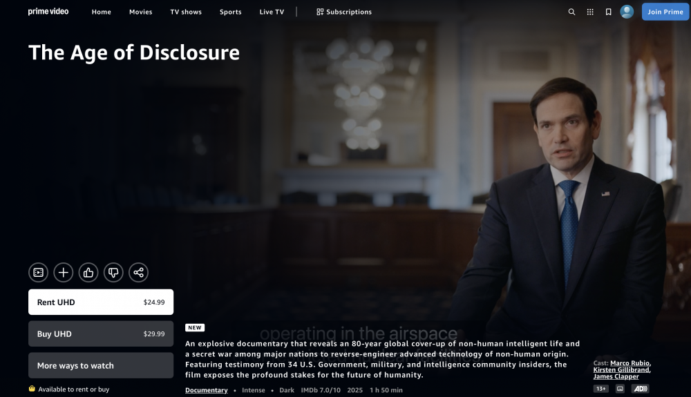
Task: Click the search magnifier icon
Action: tap(571, 12)
